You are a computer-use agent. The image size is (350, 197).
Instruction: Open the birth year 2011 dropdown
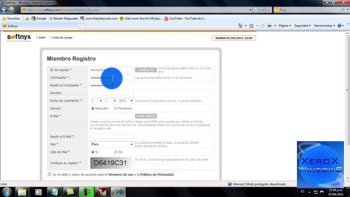pyautogui.click(x=126, y=101)
